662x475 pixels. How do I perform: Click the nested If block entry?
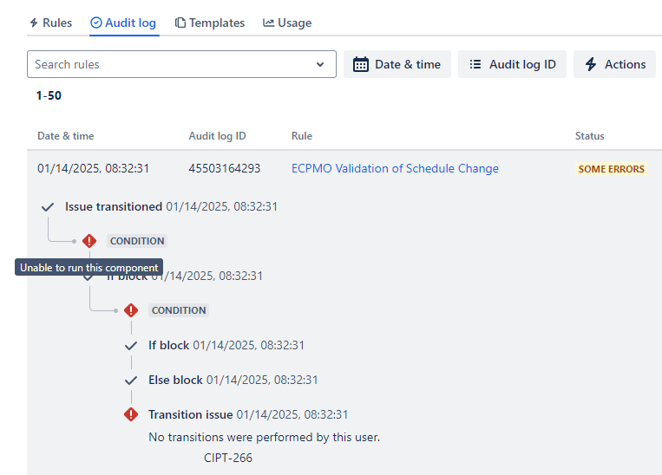(226, 345)
